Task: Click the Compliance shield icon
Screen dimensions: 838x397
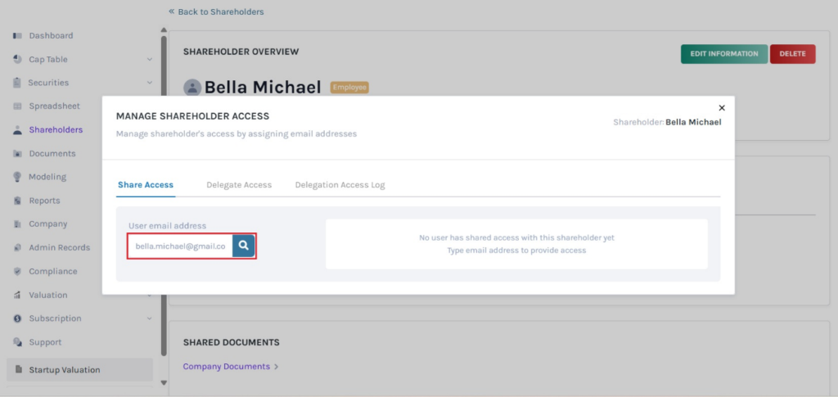Action: [17, 271]
